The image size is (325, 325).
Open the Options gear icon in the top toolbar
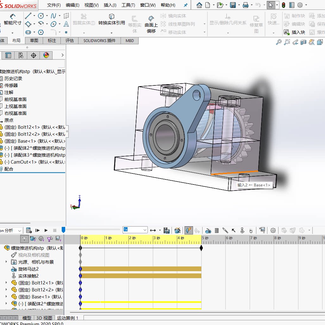coord(300,5)
